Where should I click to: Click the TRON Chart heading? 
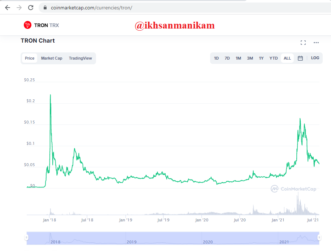coord(38,40)
